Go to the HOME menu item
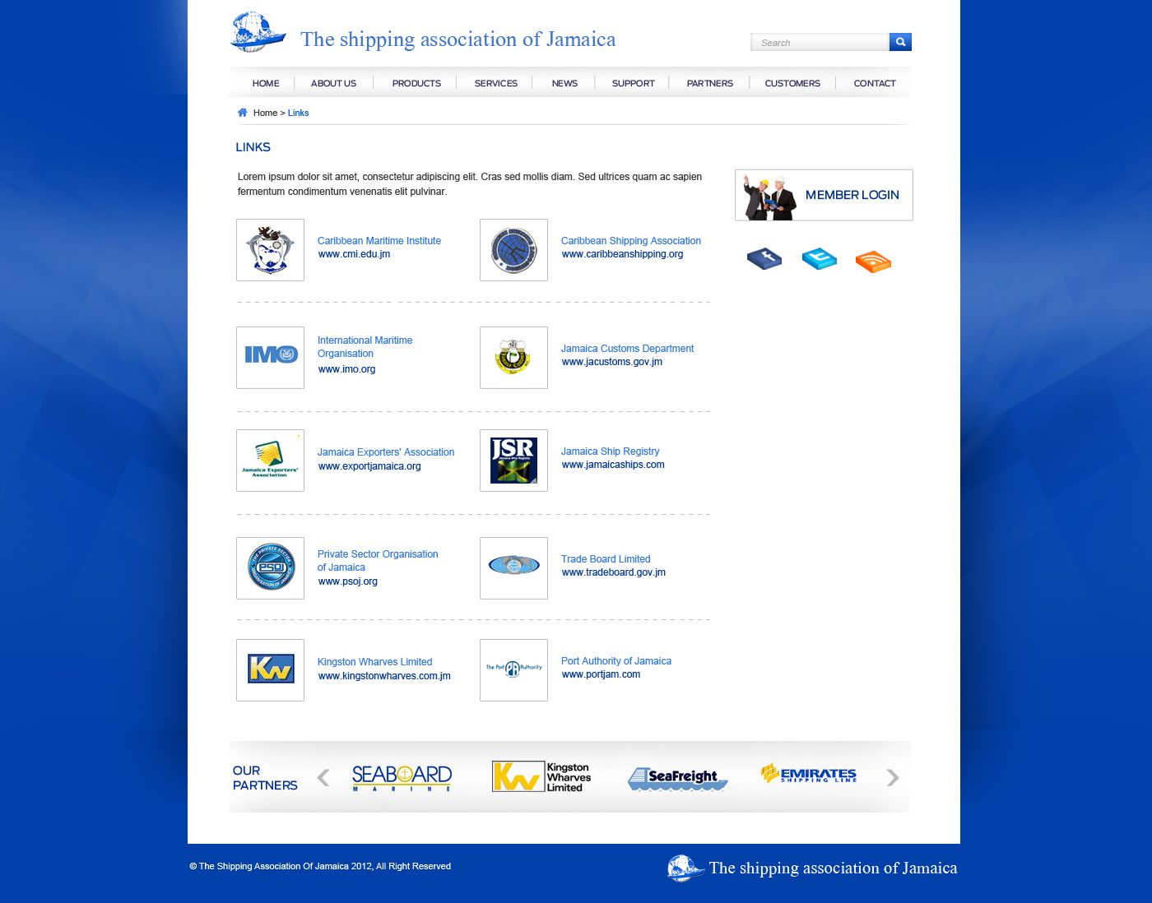The height and width of the screenshot is (903, 1152). (x=266, y=83)
